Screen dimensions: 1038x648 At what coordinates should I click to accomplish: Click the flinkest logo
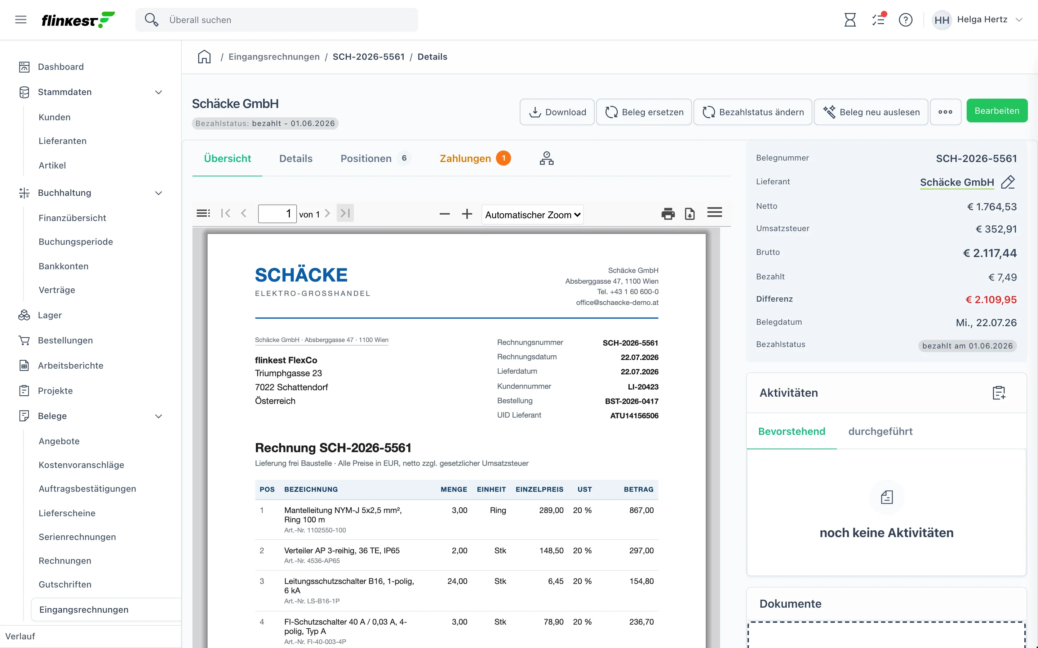click(78, 20)
